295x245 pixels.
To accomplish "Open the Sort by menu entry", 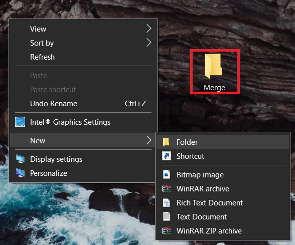I will tap(83, 43).
